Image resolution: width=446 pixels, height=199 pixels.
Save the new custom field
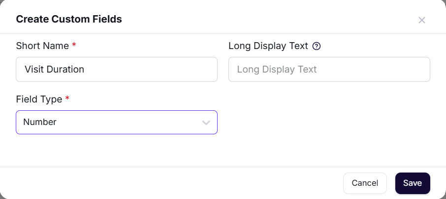(413, 183)
